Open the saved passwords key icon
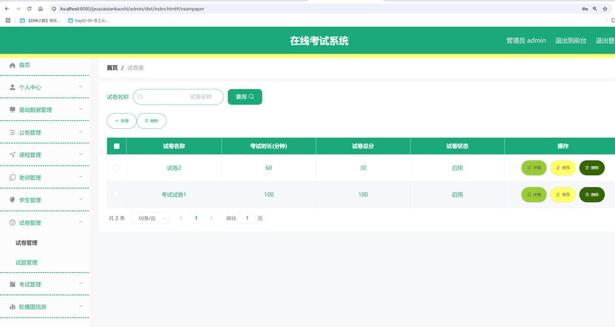 coord(585,9)
